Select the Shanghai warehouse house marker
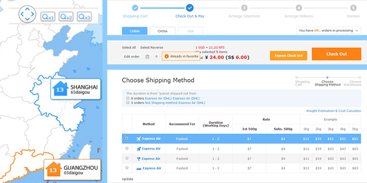The height and width of the screenshot is (183, 367). pos(60,88)
